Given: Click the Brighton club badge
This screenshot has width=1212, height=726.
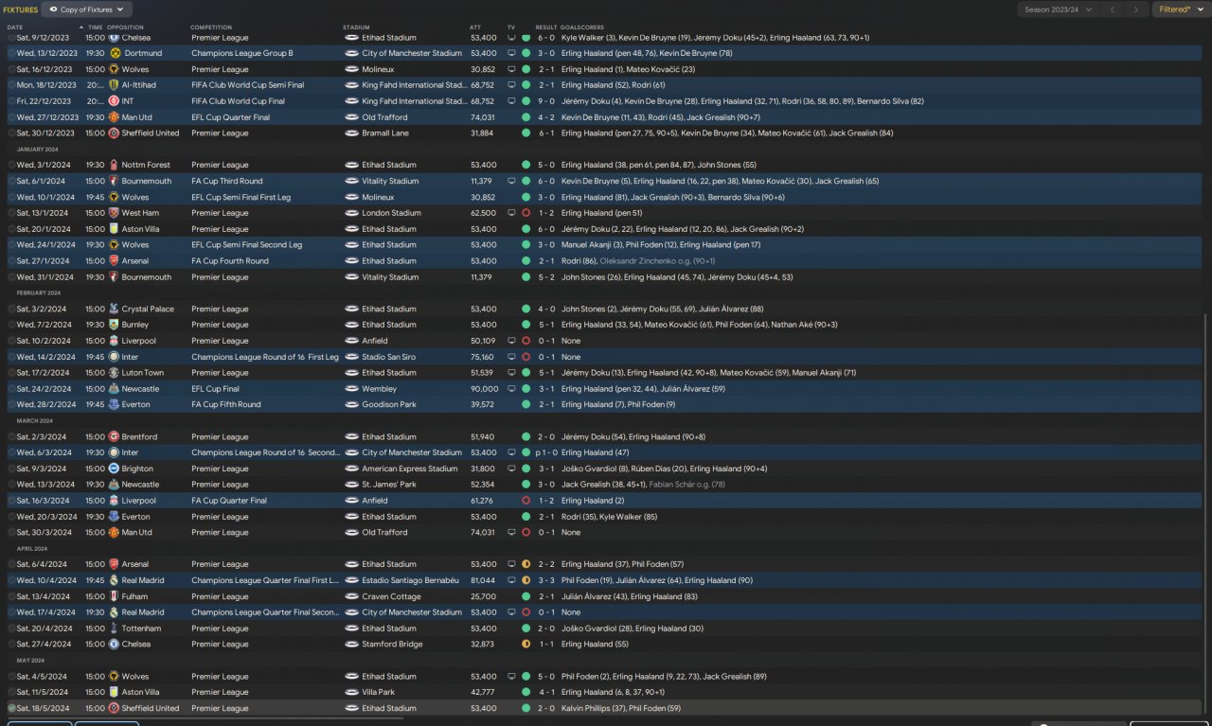Looking at the screenshot, I should [114, 469].
